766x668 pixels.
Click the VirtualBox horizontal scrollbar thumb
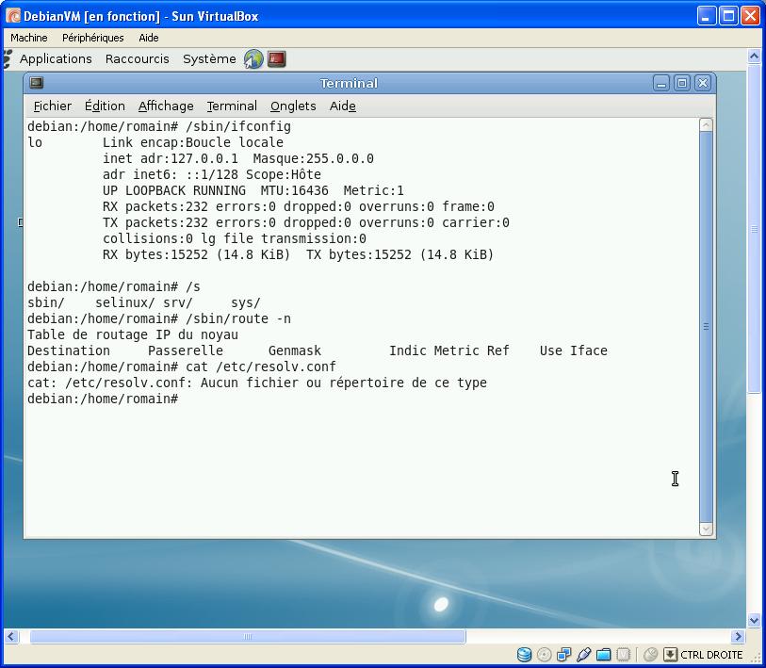coord(248,636)
